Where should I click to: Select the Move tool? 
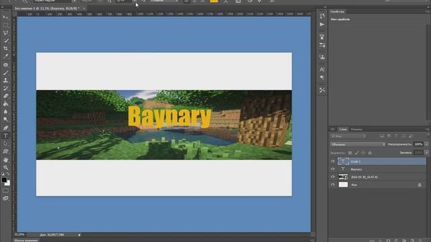click(5, 17)
